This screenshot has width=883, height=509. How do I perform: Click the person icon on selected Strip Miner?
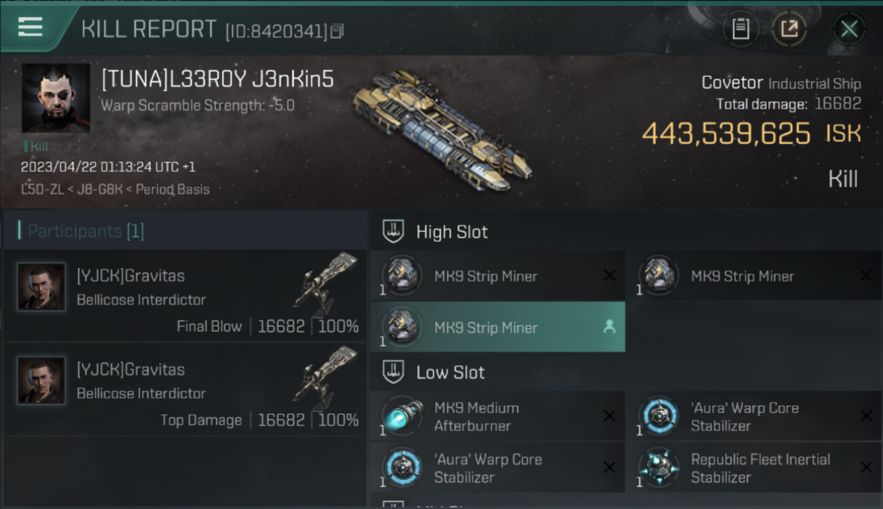(609, 327)
